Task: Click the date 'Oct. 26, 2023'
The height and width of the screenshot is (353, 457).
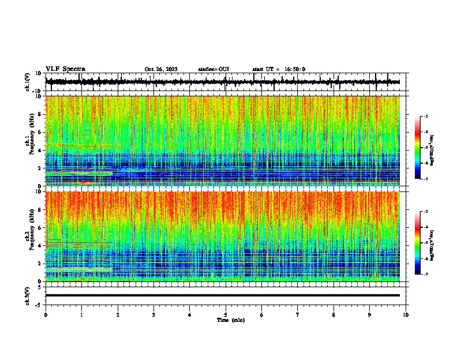Action: 161,69
